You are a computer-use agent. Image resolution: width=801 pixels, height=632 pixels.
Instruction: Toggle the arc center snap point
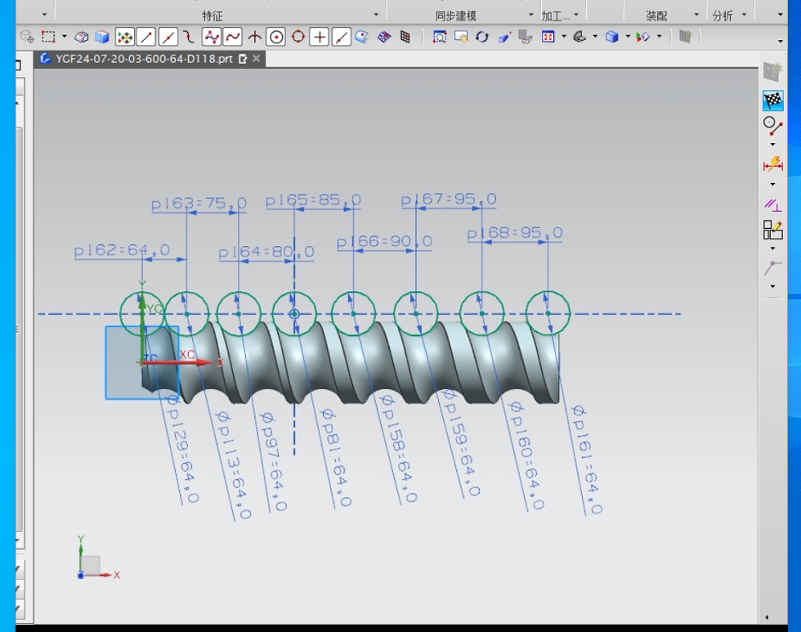pyautogui.click(x=276, y=37)
